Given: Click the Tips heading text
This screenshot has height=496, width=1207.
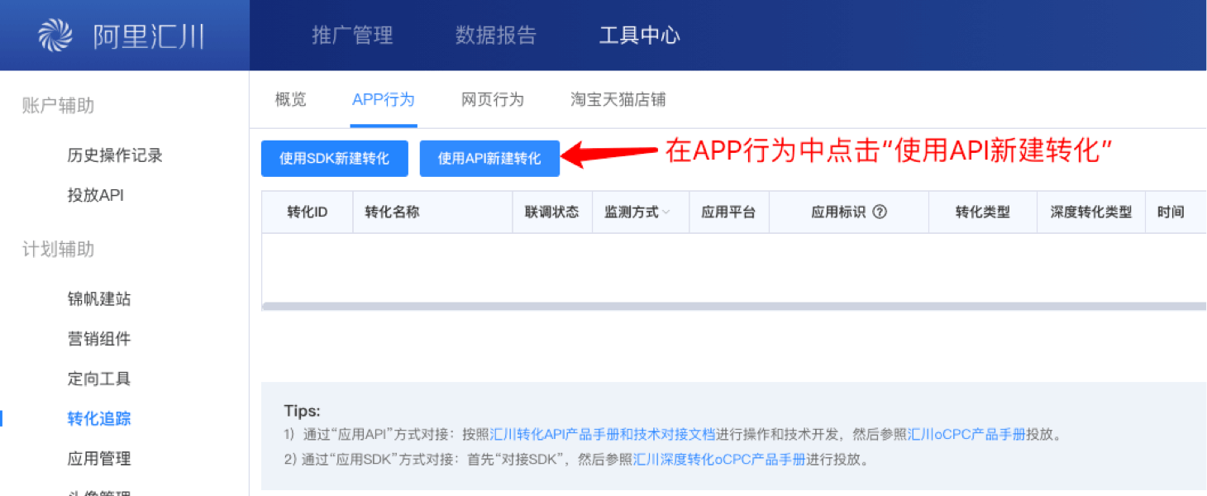Looking at the screenshot, I should (302, 411).
